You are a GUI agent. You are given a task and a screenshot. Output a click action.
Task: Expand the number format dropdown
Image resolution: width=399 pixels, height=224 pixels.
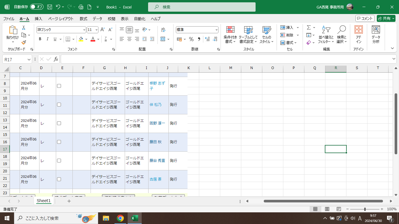(216, 30)
